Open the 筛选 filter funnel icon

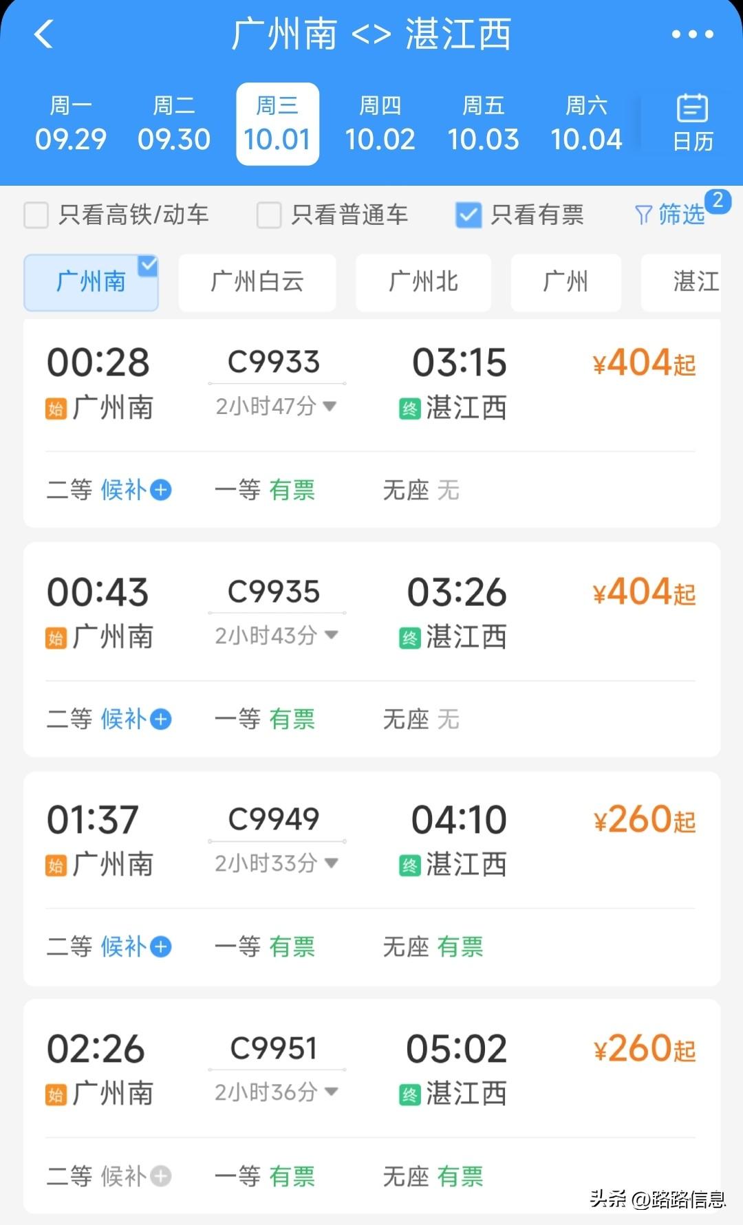[x=643, y=215]
